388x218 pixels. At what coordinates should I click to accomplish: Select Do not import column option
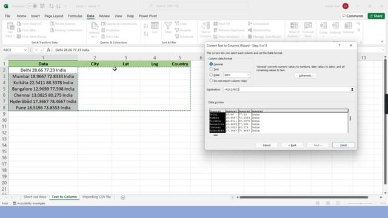point(211,81)
